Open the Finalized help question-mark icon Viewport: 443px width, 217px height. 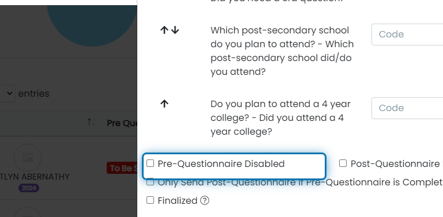205,201
